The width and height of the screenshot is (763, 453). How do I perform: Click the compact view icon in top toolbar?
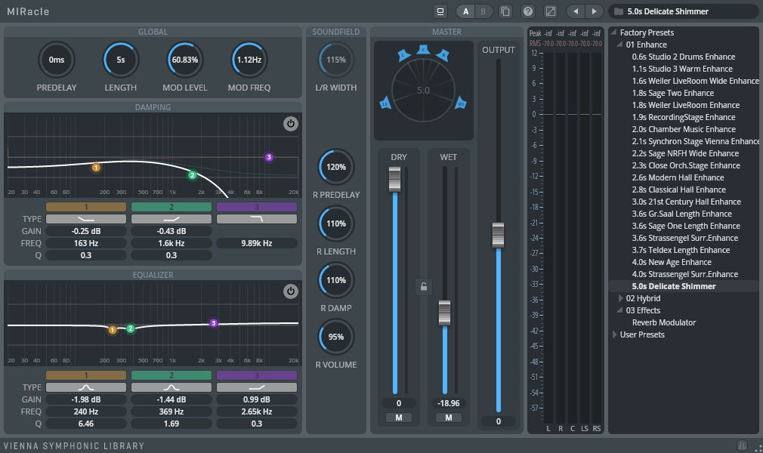440,11
